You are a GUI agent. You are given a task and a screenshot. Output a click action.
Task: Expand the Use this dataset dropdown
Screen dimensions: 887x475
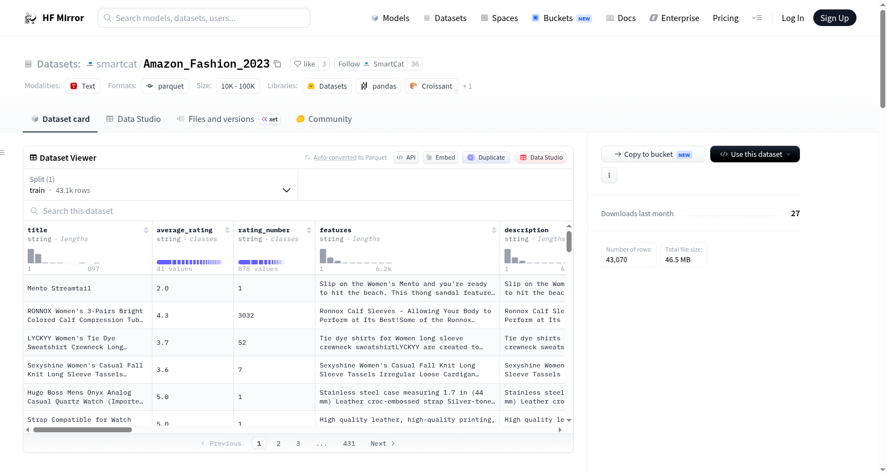coord(755,154)
